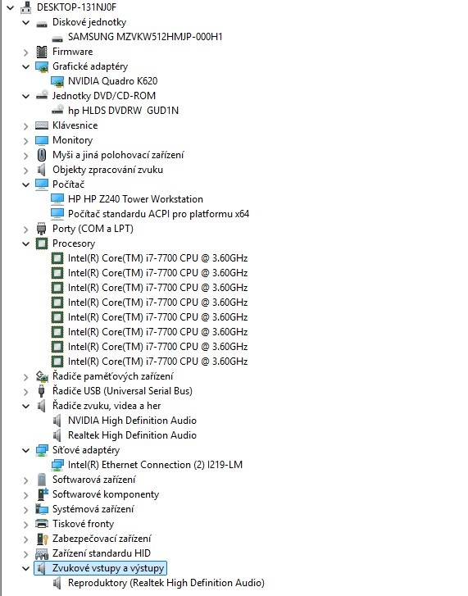Viewport: 468px width, 596px height.
Task: Expand the Klávesnice category
Action: tap(25, 125)
